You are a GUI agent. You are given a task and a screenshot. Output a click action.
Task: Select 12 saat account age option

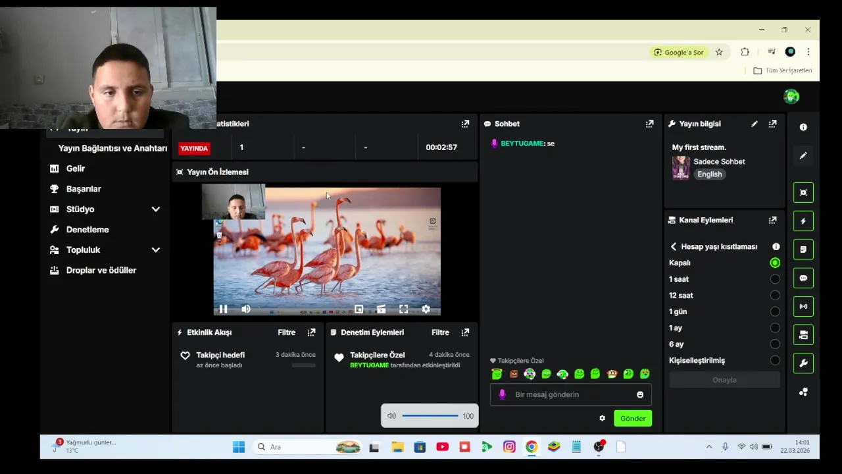click(x=775, y=296)
